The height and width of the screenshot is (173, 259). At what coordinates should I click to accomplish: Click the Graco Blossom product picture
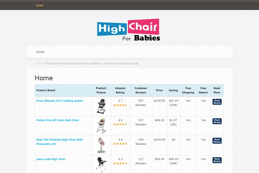point(101,106)
